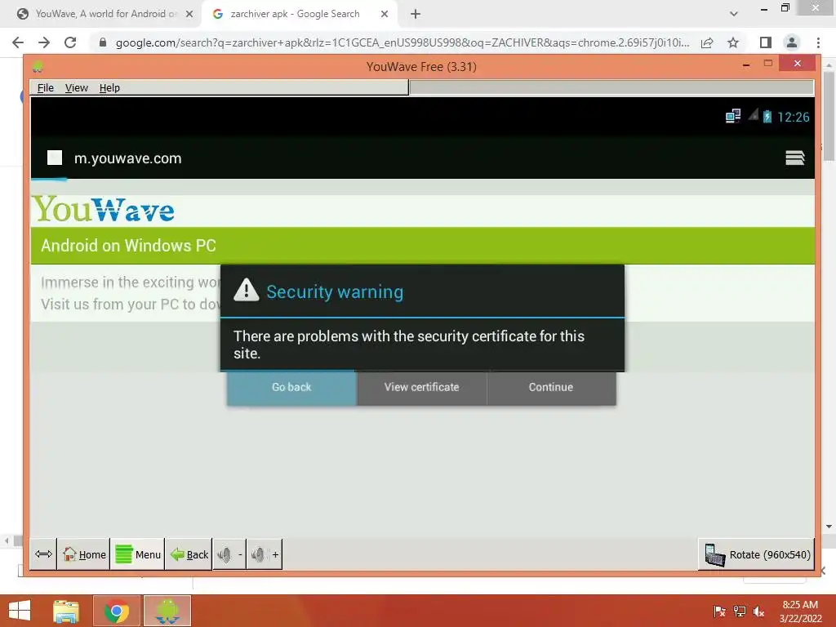Reload the page in Chrome
Viewport: 836px width, 627px height.
point(70,42)
